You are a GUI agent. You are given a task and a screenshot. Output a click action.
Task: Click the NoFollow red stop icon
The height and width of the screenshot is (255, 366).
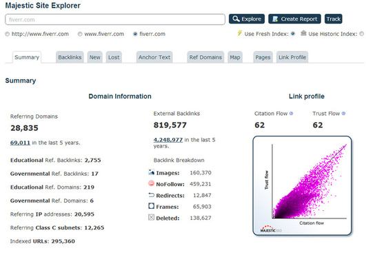[151, 183]
